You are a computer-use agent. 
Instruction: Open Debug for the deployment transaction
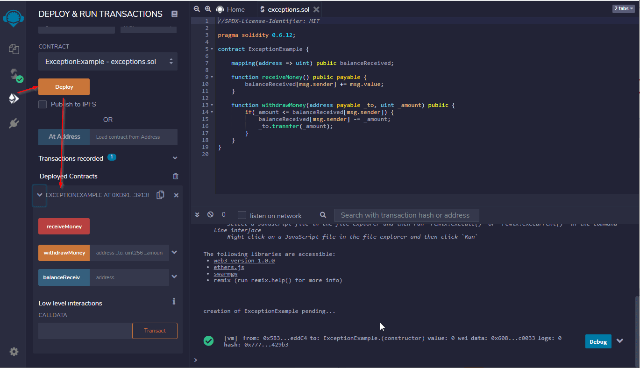click(x=598, y=341)
